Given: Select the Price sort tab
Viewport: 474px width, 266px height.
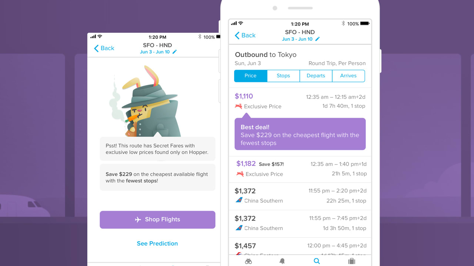Looking at the screenshot, I should pyautogui.click(x=250, y=76).
